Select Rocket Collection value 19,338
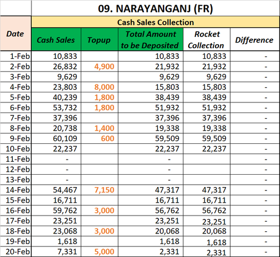The height and width of the screenshot is (257, 280). click(x=207, y=128)
